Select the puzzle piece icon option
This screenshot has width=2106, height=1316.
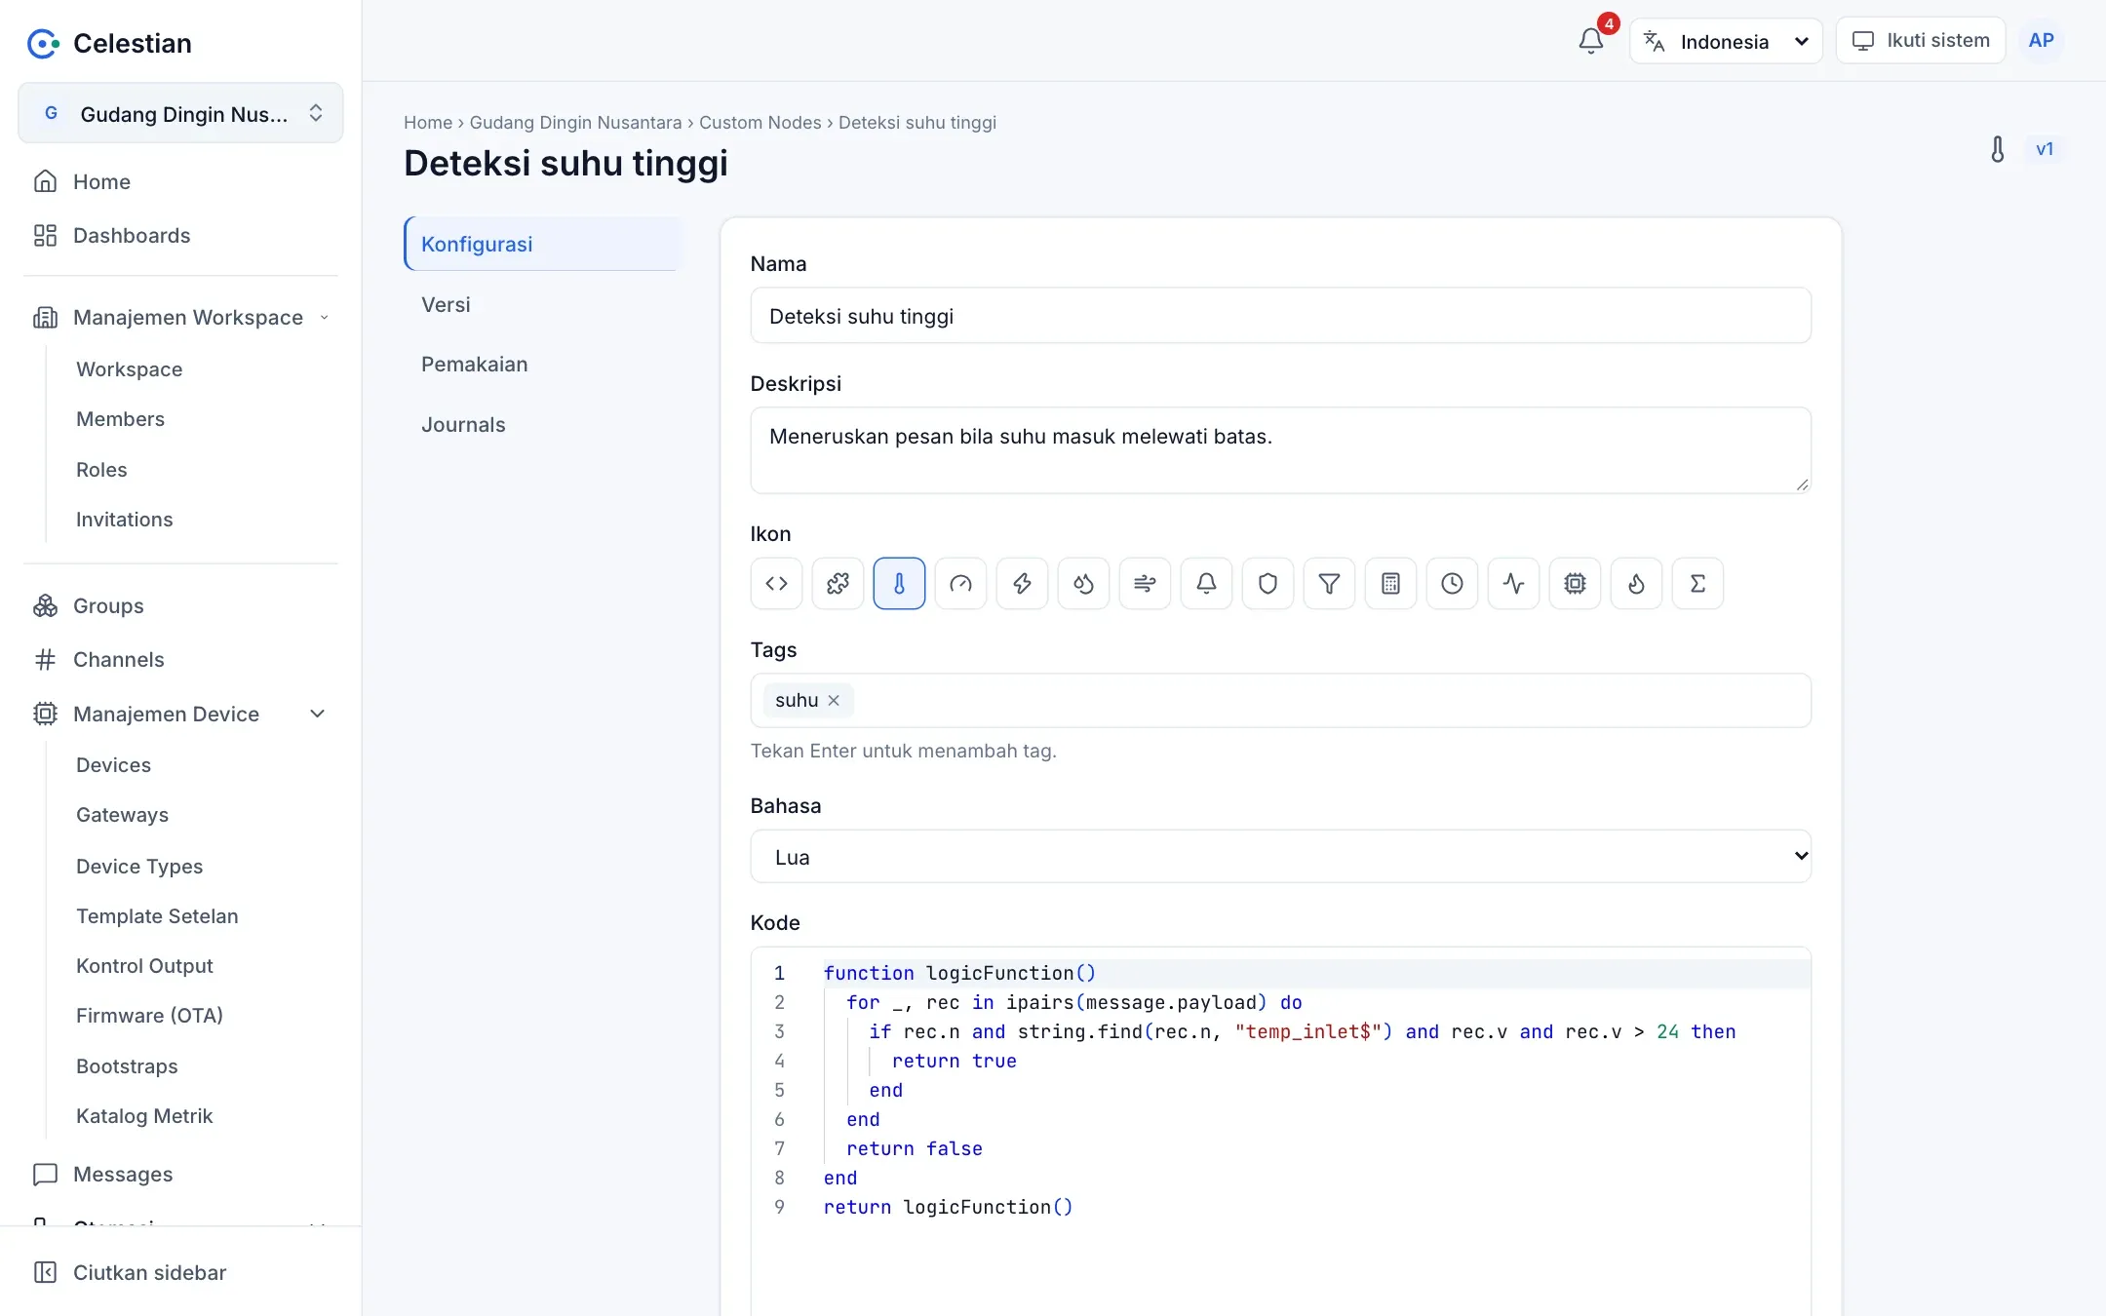pos(838,584)
